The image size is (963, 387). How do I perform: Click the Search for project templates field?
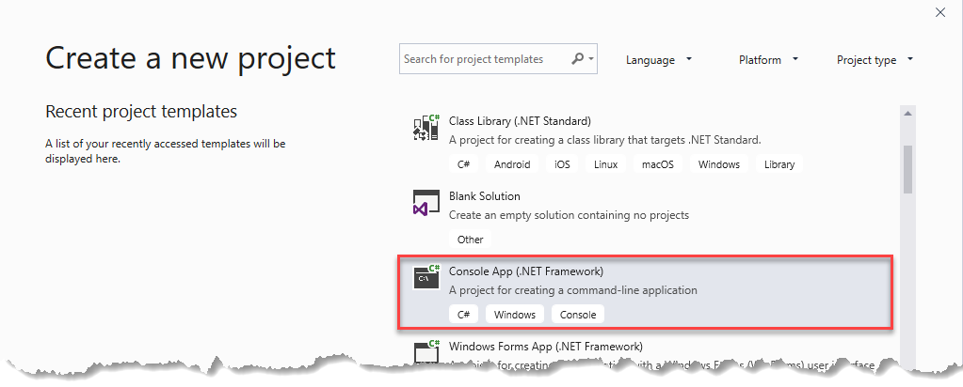point(498,59)
